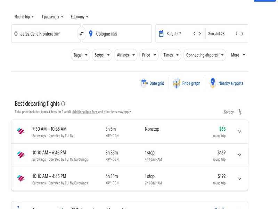Open the Nearby airports link
Screen dimensions: 278x209
tap(231, 83)
